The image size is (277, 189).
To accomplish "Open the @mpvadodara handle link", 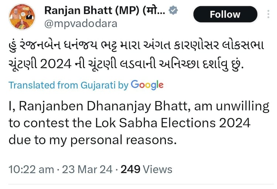I will [81, 24].
